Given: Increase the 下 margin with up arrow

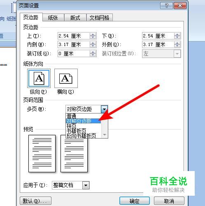Looking at the screenshot, I should click(x=177, y=35).
